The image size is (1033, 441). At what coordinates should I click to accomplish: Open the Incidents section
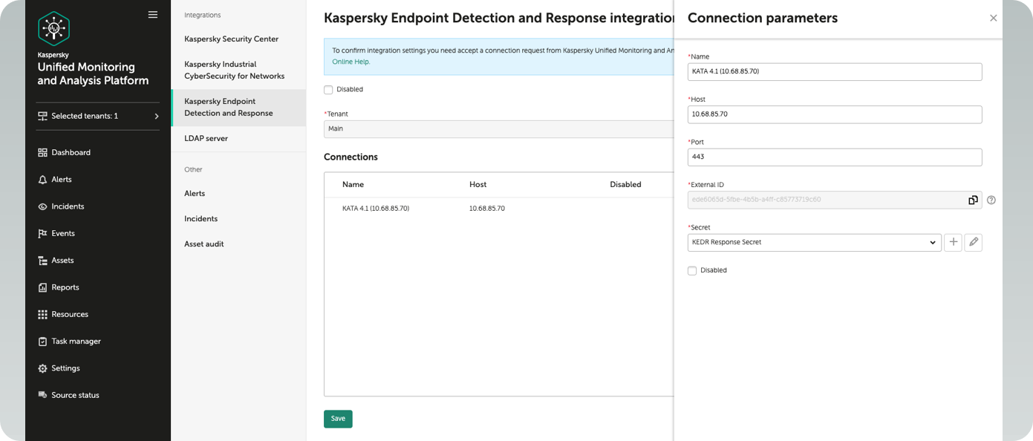(67, 206)
